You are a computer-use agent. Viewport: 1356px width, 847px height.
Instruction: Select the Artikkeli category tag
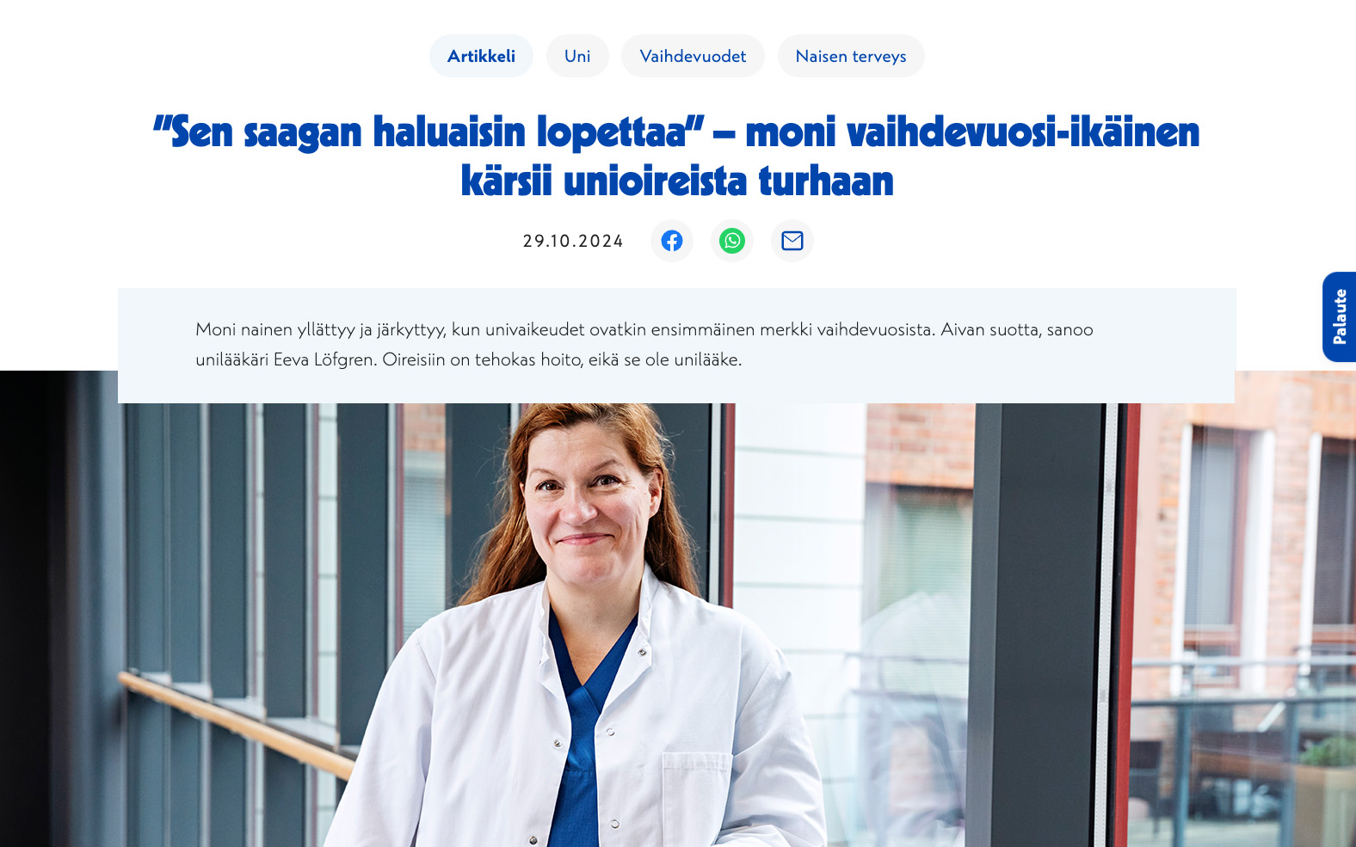[481, 56]
